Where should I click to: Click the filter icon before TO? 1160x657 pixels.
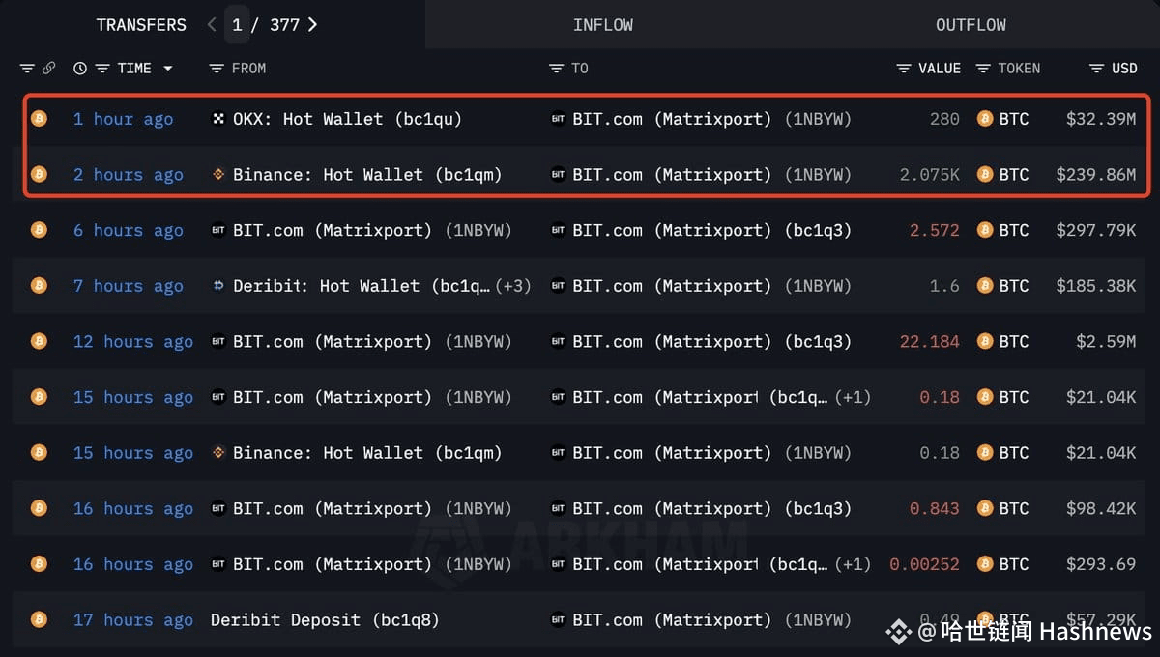pyautogui.click(x=556, y=68)
